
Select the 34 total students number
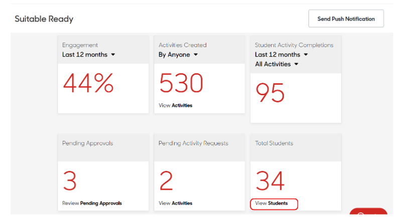click(x=270, y=181)
